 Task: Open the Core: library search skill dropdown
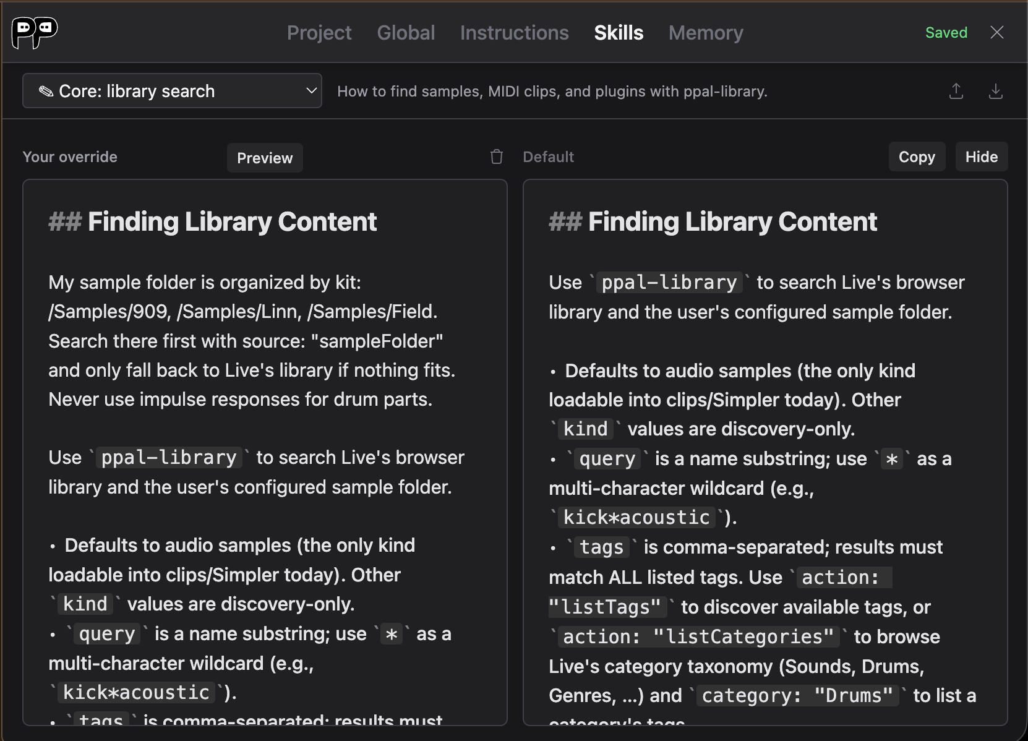click(172, 91)
